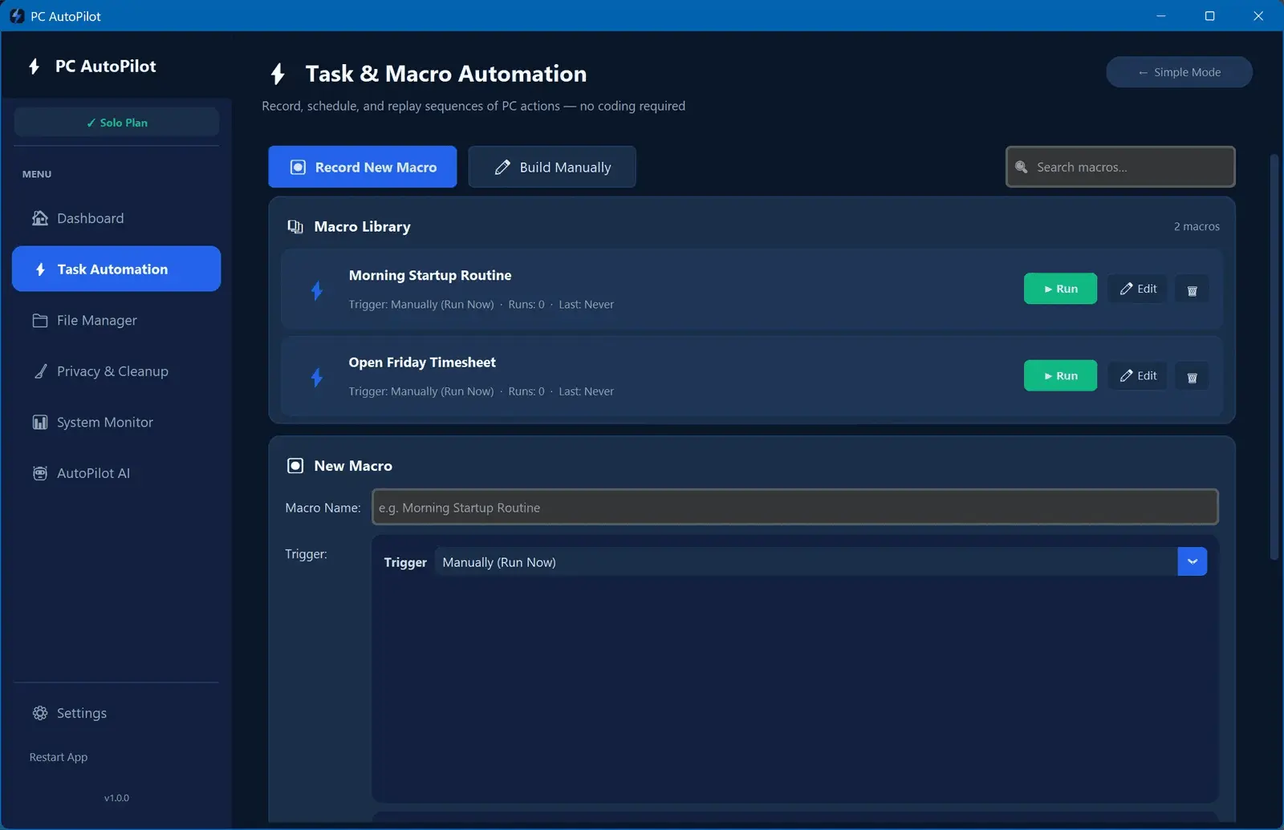Minimize the PC AutoPilot window

pos(1160,16)
